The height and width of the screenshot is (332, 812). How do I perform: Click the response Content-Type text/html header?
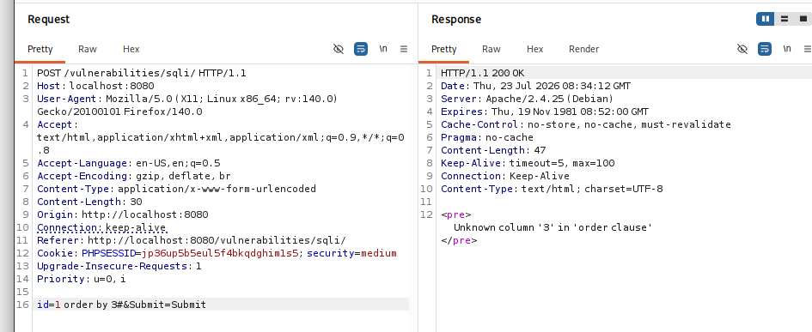coord(552,189)
